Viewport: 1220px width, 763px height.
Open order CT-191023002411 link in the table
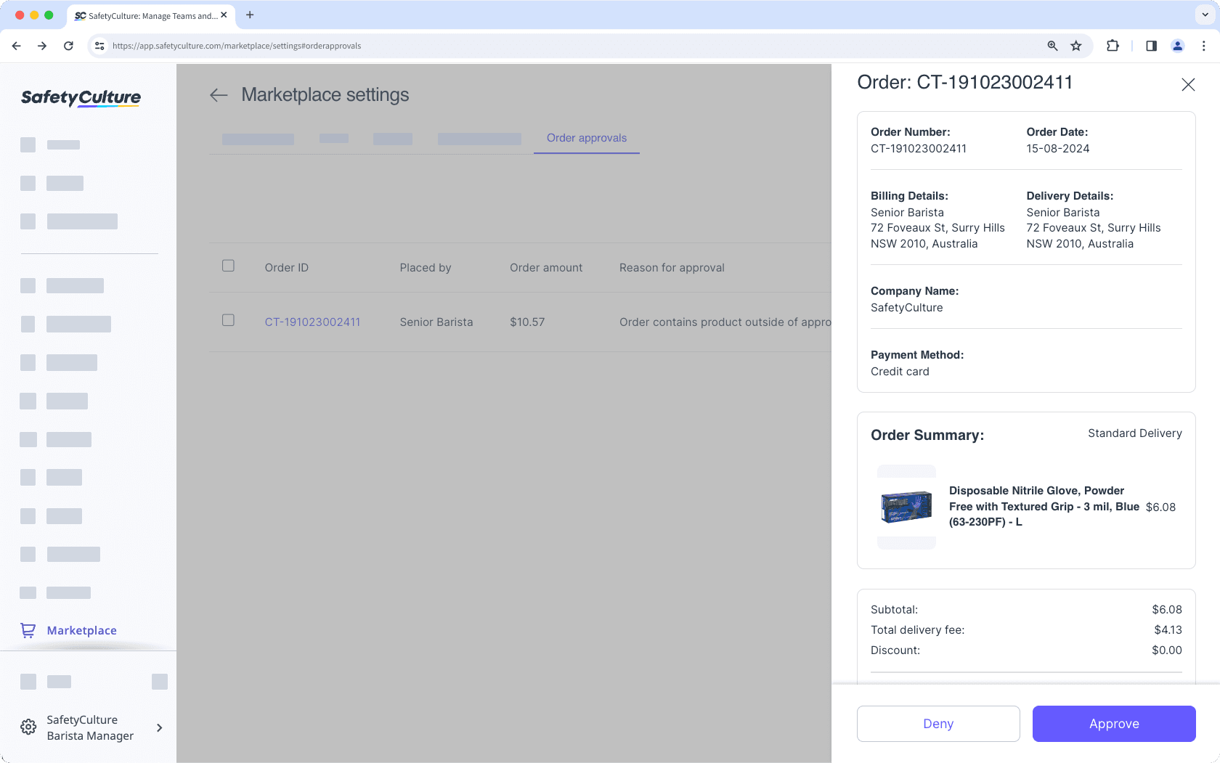(312, 322)
